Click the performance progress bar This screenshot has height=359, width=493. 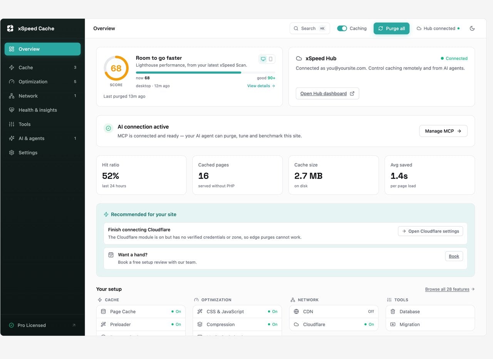click(205, 72)
